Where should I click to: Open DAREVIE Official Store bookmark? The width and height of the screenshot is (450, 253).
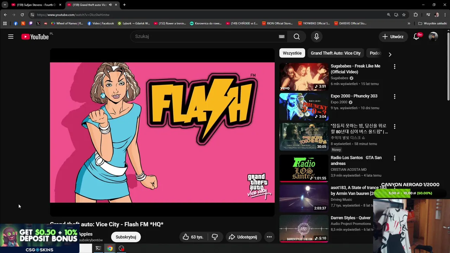[x=349, y=24]
